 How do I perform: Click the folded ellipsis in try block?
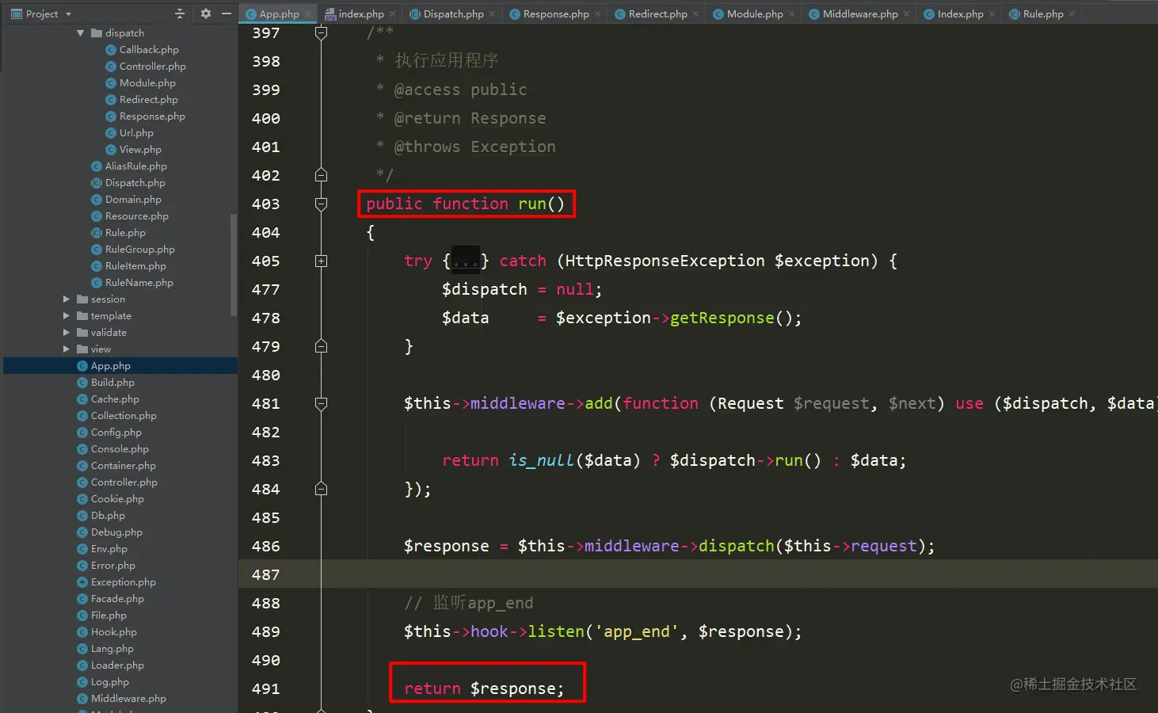[x=466, y=261]
